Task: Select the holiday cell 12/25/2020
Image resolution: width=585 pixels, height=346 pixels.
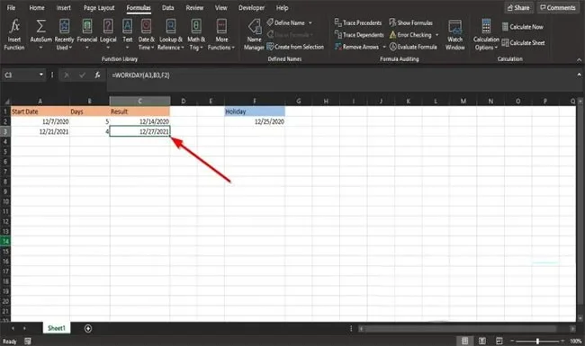Action: pyautogui.click(x=255, y=121)
